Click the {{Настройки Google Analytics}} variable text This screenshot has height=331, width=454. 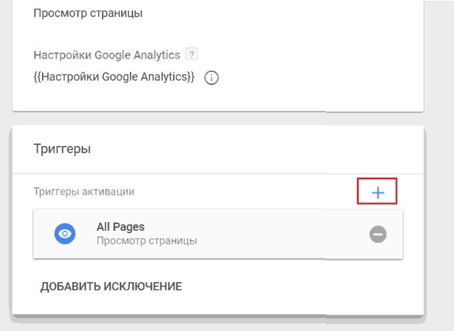point(114,77)
